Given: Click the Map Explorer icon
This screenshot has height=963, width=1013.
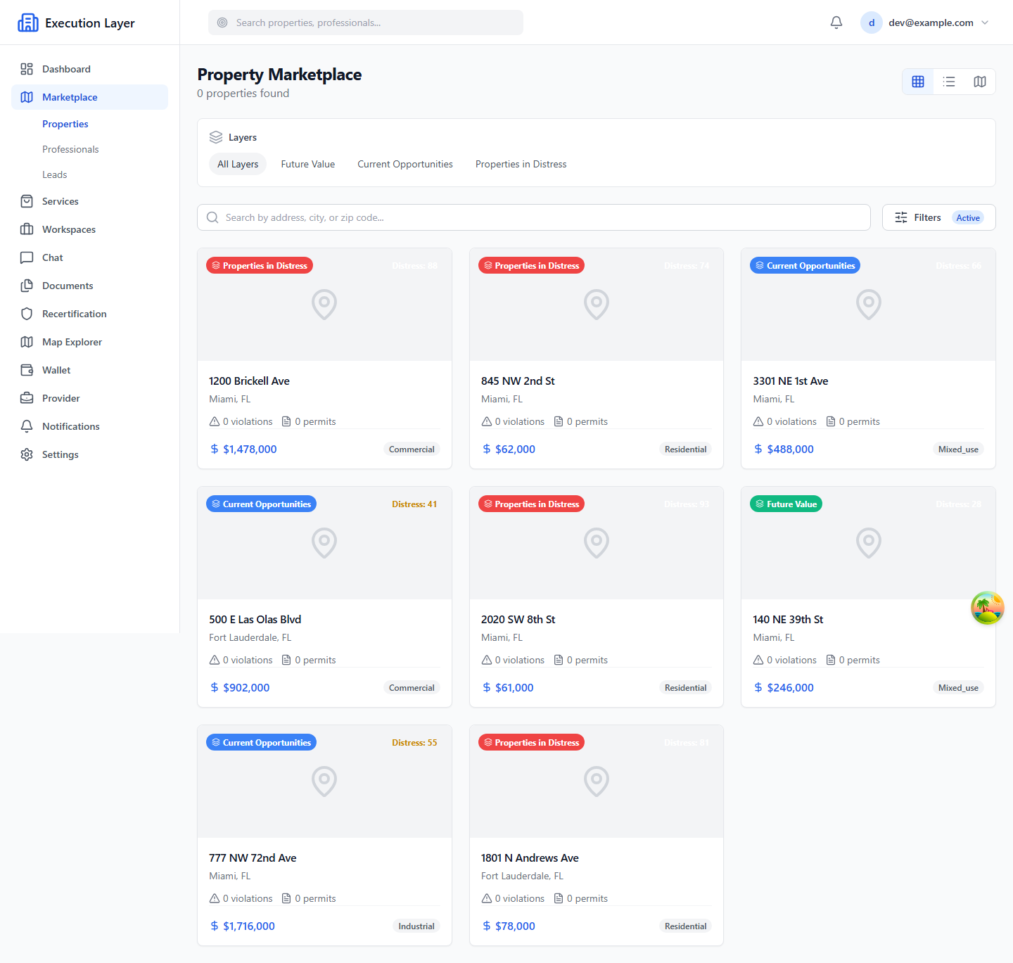Looking at the screenshot, I should 27,342.
